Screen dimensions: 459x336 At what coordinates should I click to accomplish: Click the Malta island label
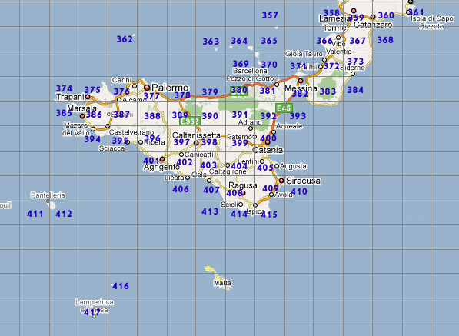[x=222, y=283]
